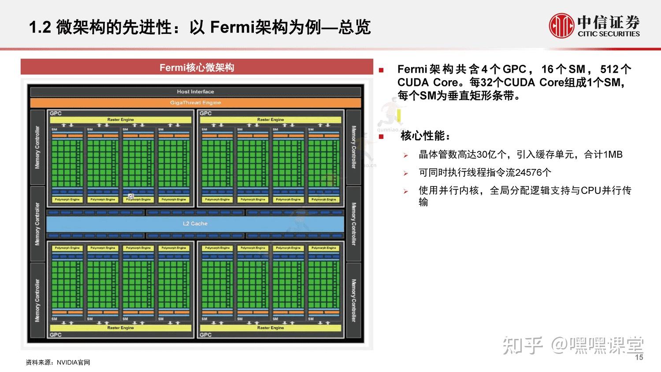Select the top-left GPC label

click(55, 113)
